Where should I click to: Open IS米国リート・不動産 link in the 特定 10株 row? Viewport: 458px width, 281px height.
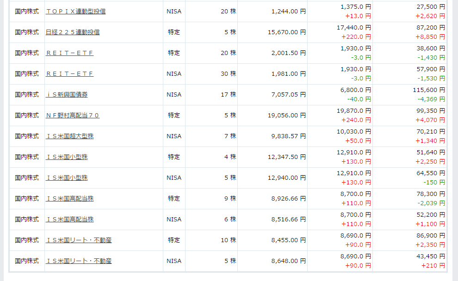(x=79, y=240)
